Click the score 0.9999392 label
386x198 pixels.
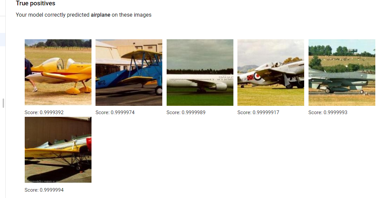(x=44, y=112)
